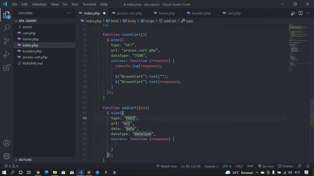Open proses-cart.php in the explorer
314x176 pixels.
click(x=35, y=57)
